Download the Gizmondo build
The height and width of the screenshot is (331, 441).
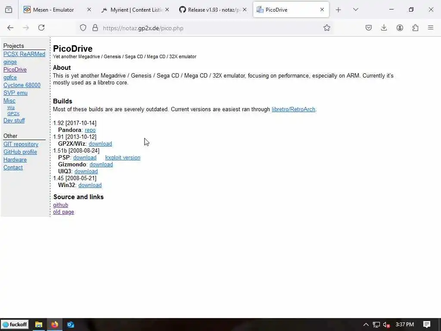[x=101, y=164]
